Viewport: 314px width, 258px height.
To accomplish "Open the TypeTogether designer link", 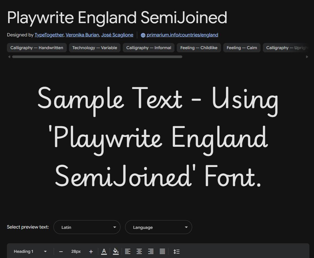I will coord(49,35).
